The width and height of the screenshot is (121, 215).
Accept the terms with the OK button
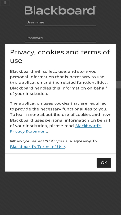pos(104,163)
